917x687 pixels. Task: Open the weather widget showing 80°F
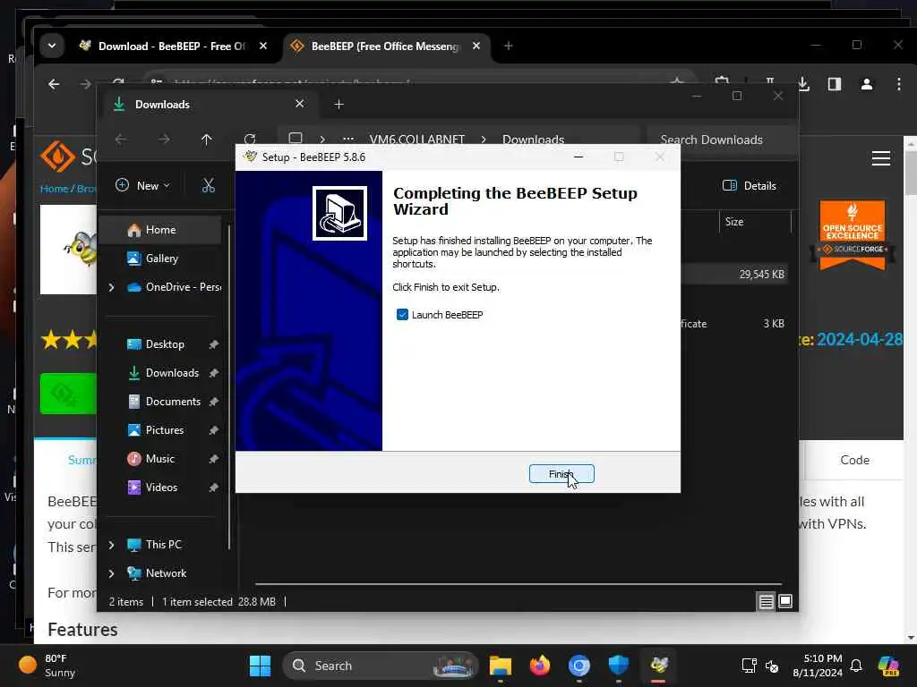click(x=48, y=666)
